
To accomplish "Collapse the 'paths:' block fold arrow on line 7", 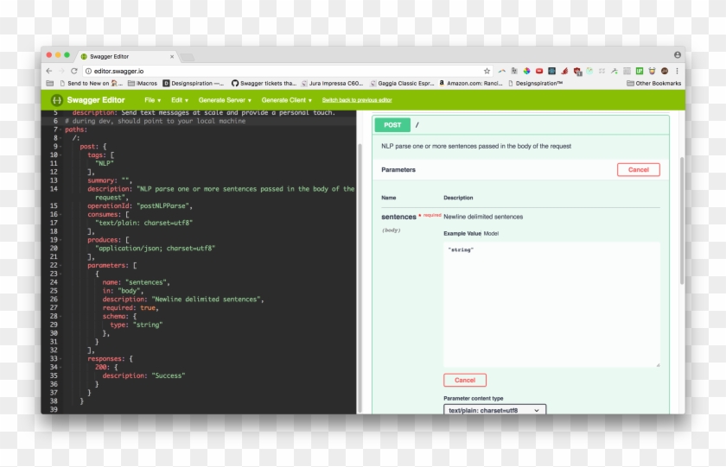I will coord(61,129).
